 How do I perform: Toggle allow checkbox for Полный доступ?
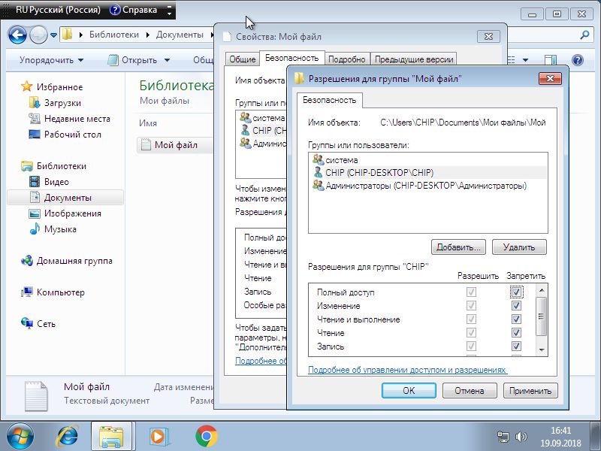(x=471, y=292)
